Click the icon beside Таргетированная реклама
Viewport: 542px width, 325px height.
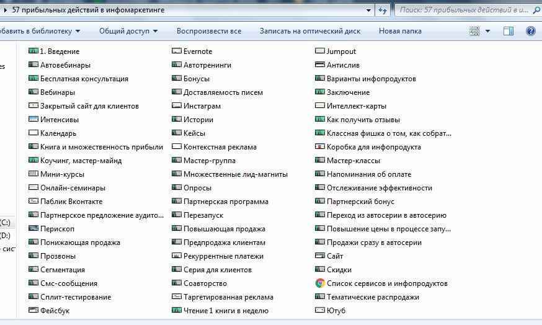point(177,296)
